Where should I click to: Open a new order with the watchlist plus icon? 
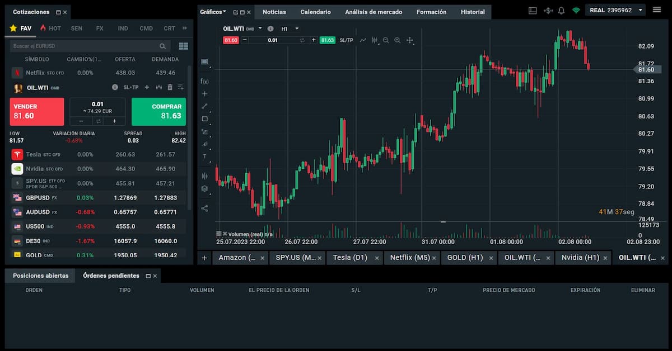point(147,87)
